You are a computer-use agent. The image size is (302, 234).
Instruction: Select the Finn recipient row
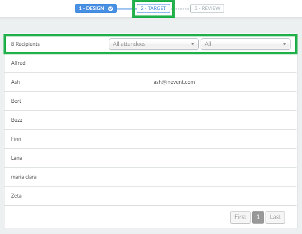[x=150, y=139]
